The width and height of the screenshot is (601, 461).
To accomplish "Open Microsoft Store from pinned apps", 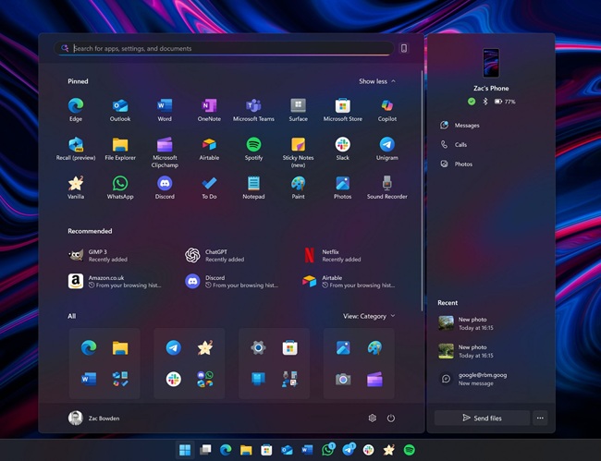I will 342,110.
